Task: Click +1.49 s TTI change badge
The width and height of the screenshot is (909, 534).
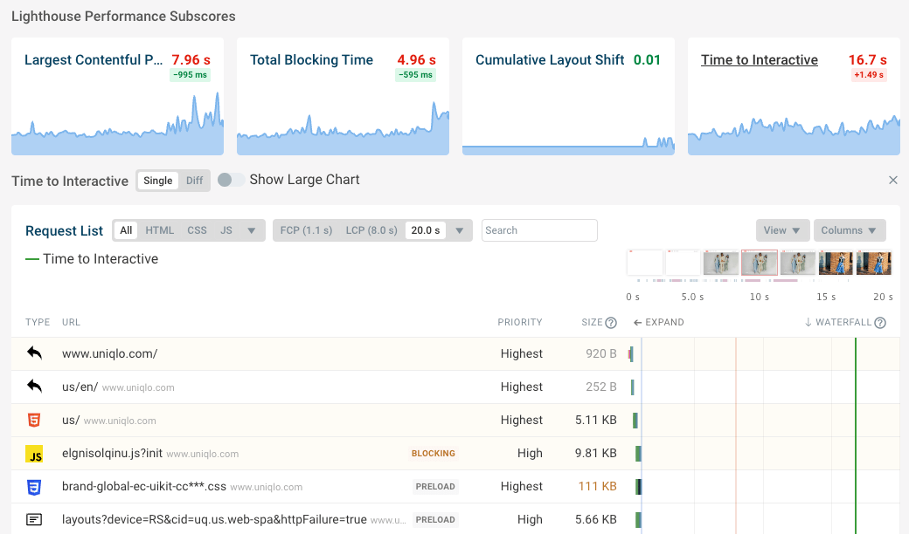Action: (869, 75)
